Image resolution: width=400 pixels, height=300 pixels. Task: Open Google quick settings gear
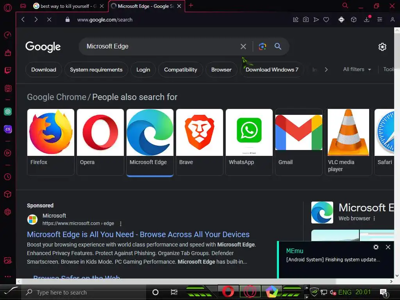click(382, 47)
